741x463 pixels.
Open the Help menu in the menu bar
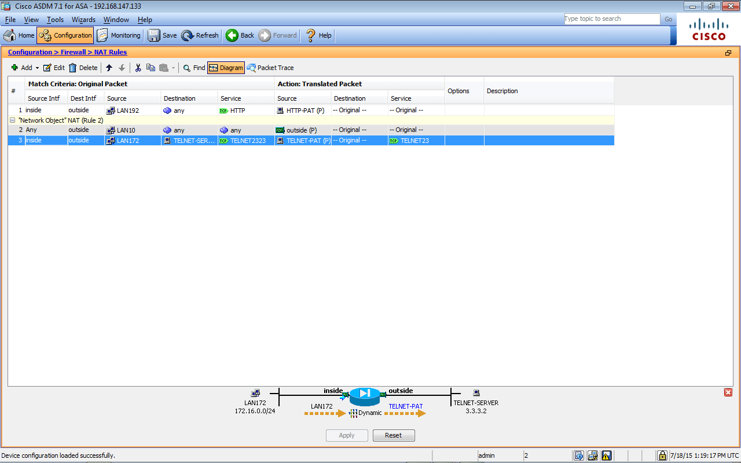tap(145, 20)
